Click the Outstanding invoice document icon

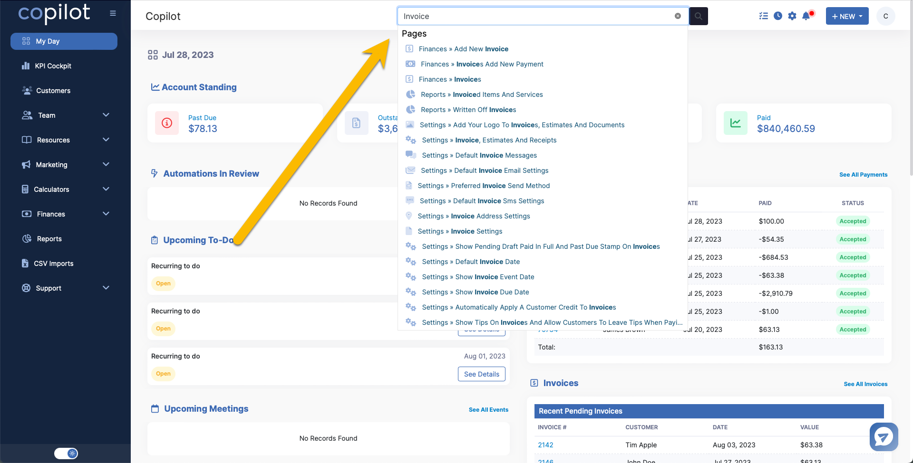click(356, 123)
